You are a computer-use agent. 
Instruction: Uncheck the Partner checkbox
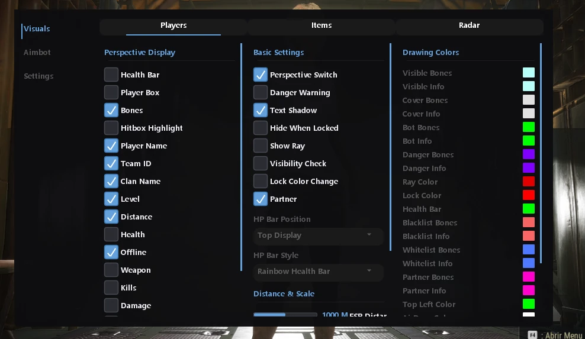click(x=261, y=199)
